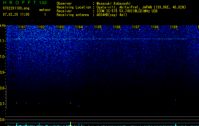Click the Observer label
This screenshot has height=126, width=199.
[x=64, y=3]
